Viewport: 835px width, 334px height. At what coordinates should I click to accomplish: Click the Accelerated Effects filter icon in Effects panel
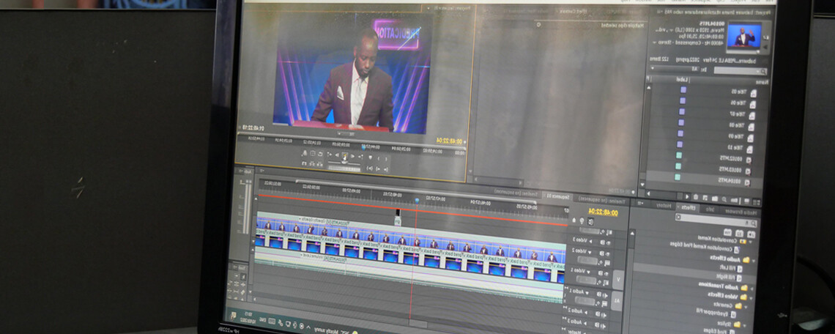(751, 234)
